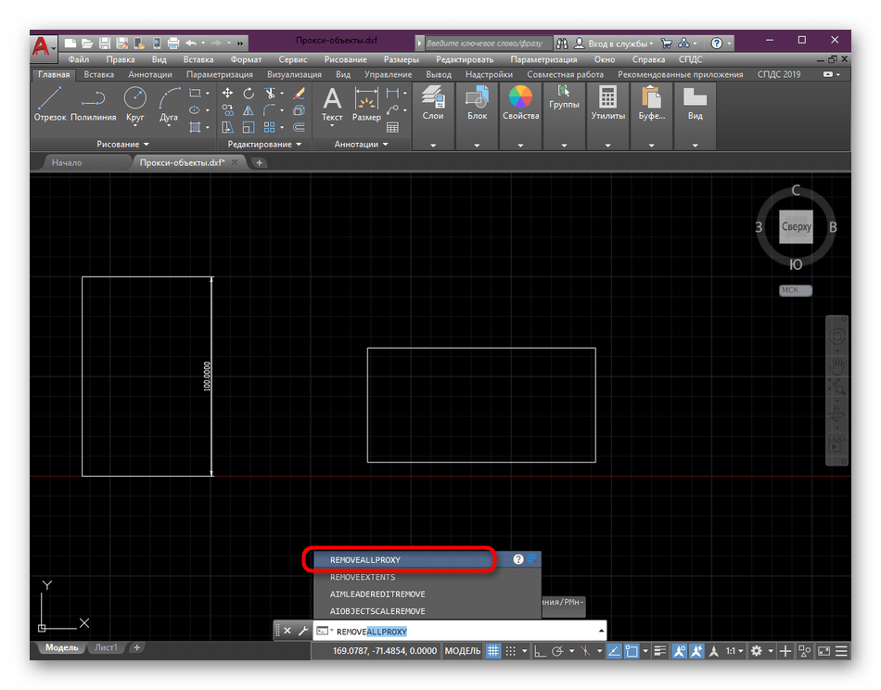The width and height of the screenshot is (881, 690).
Task: Toggle ortho mode in the status bar
Action: [x=540, y=651]
